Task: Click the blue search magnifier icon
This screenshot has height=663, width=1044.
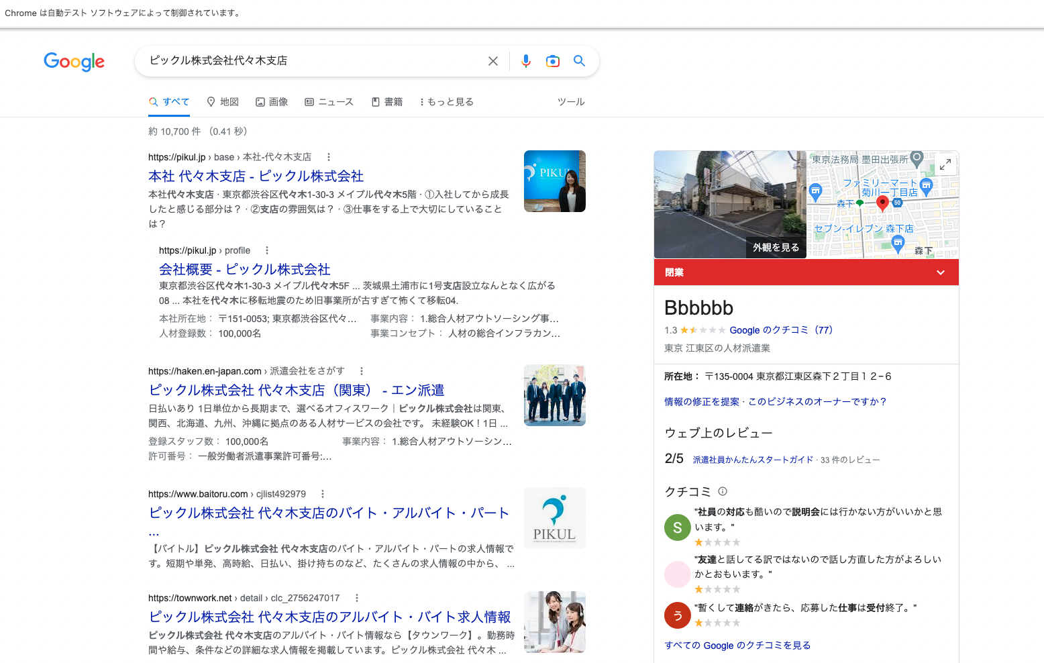Action: pyautogui.click(x=580, y=61)
